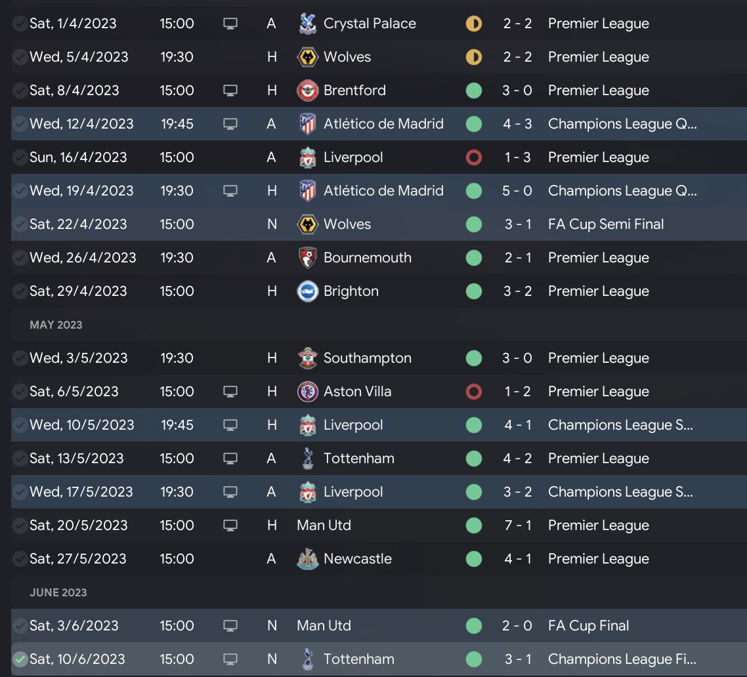
Task: Toggle check circle for Sat 27/5/2023 fixture
Action: click(20, 559)
